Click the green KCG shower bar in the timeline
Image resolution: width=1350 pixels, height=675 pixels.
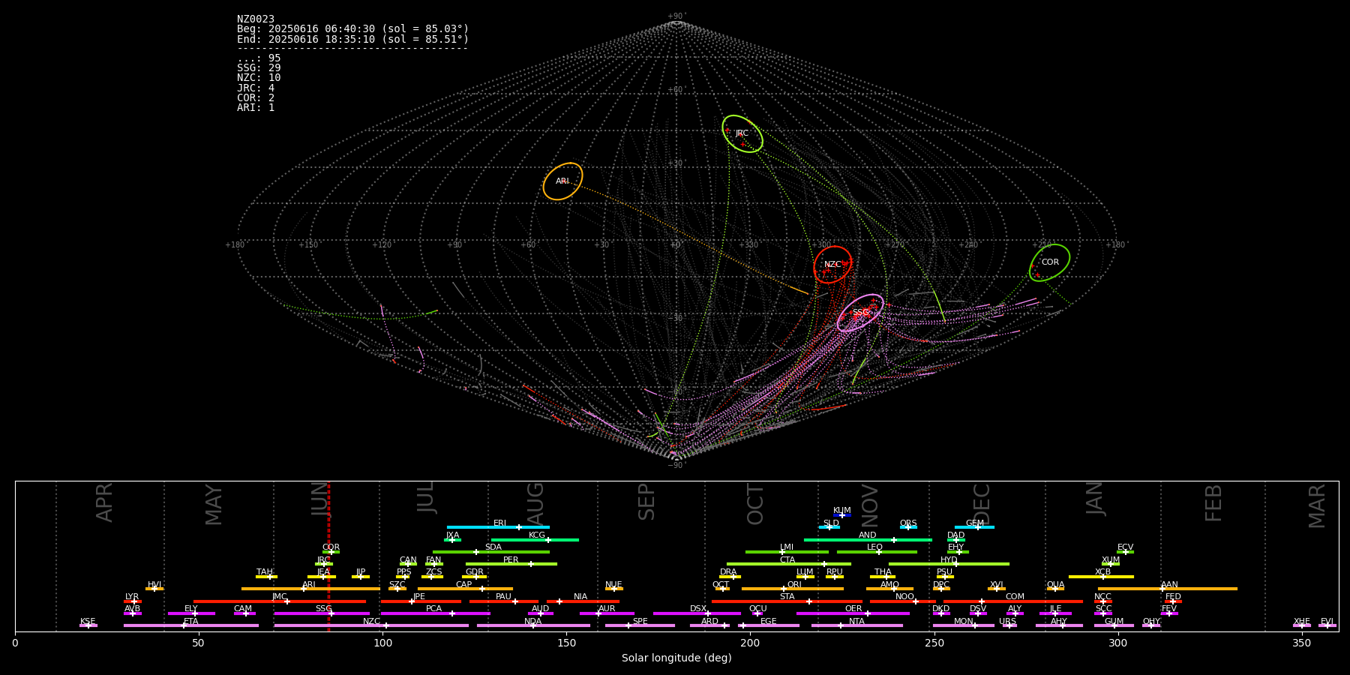point(535,539)
